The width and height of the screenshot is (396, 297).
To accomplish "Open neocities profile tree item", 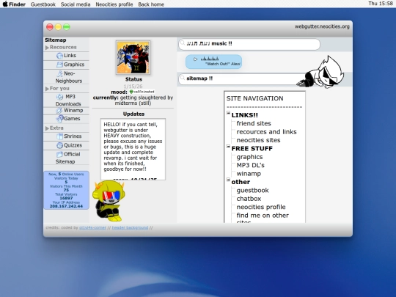I will (x=261, y=207).
